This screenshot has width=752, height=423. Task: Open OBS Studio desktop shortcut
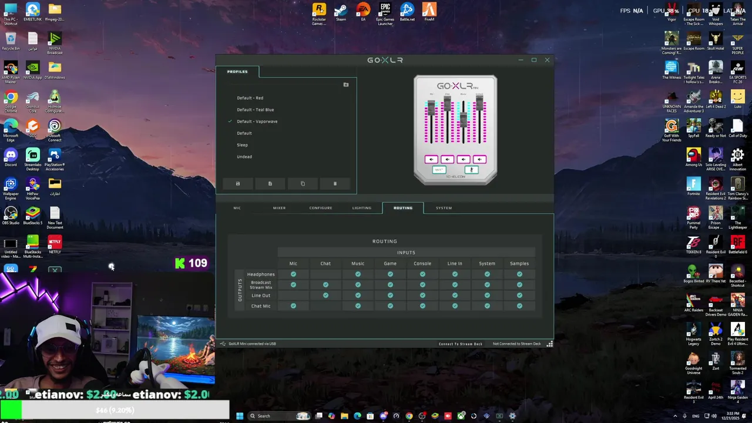(x=11, y=216)
